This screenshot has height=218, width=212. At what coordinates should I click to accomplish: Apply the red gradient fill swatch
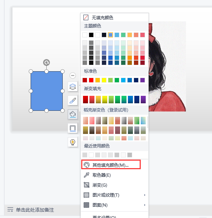86,99
